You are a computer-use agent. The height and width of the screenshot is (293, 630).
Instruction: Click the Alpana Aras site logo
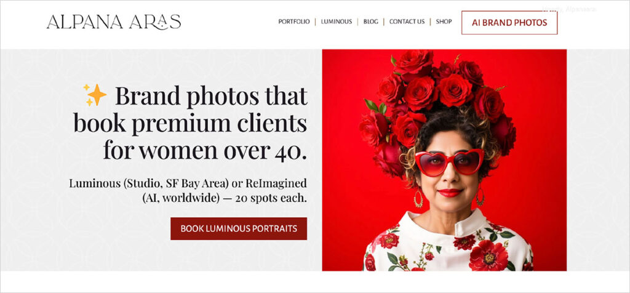[114, 22]
